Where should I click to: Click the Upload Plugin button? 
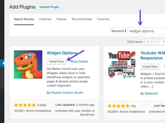point(49,7)
